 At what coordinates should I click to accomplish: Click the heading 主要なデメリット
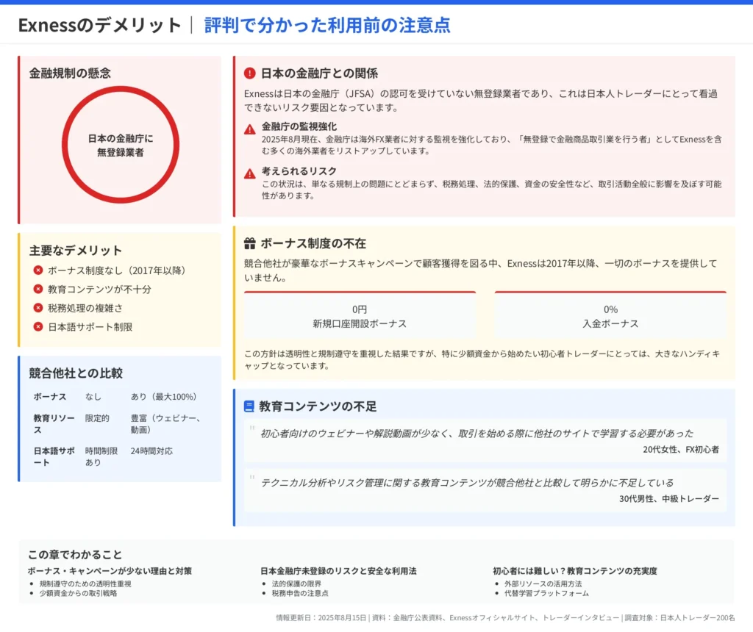click(76, 251)
